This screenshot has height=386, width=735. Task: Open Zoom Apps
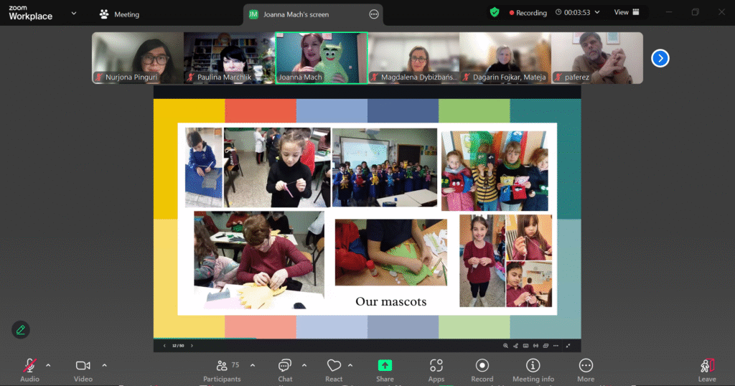click(436, 367)
